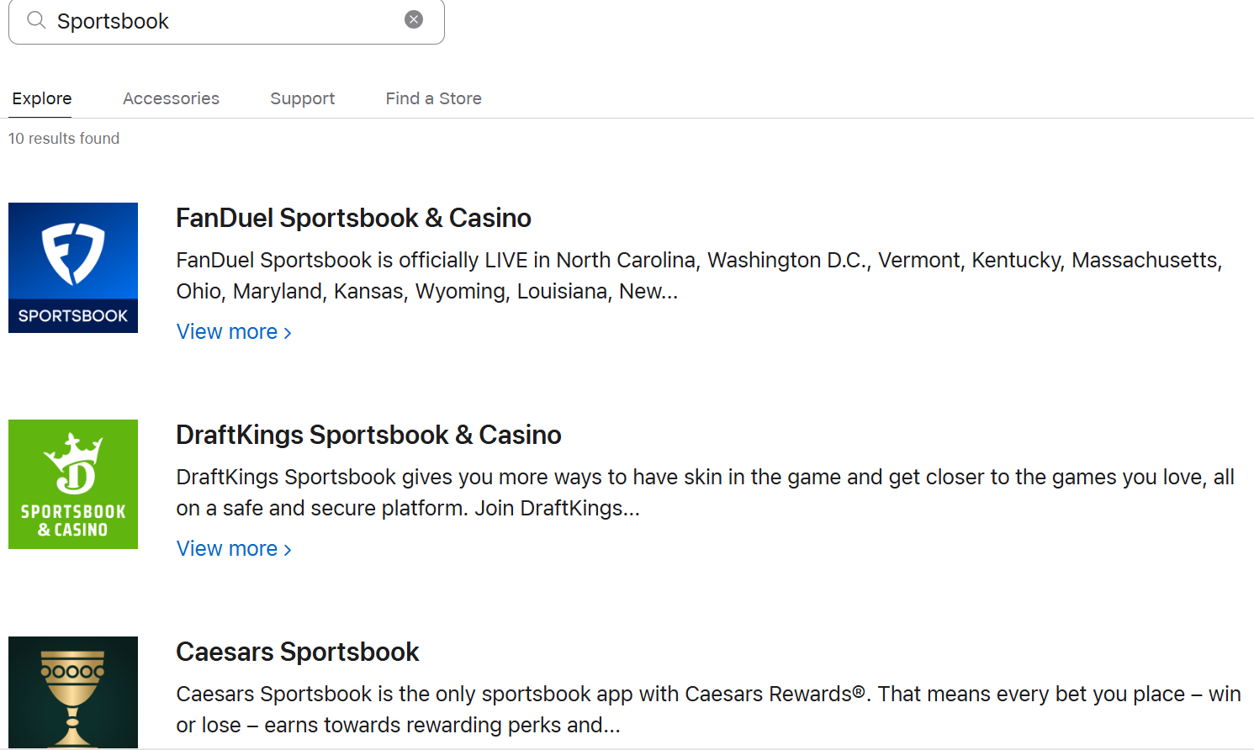
Task: Switch to the Accessories tab
Action: point(171,98)
